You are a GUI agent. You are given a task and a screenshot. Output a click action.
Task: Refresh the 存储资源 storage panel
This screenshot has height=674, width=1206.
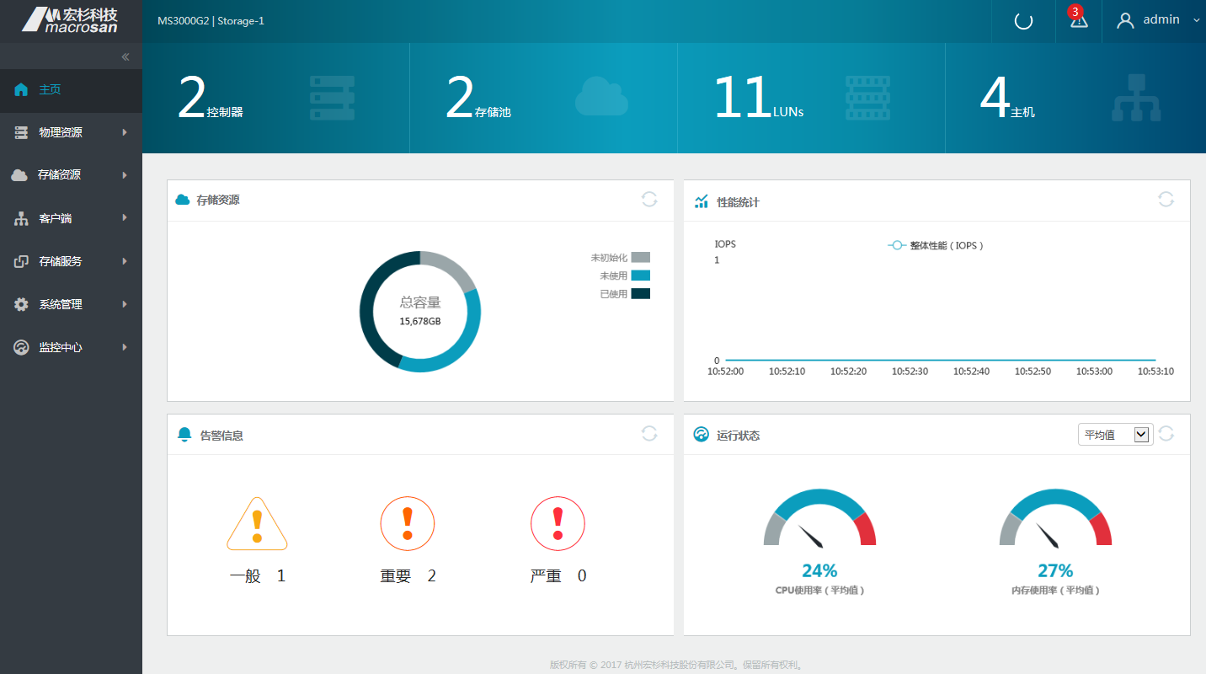pos(648,200)
